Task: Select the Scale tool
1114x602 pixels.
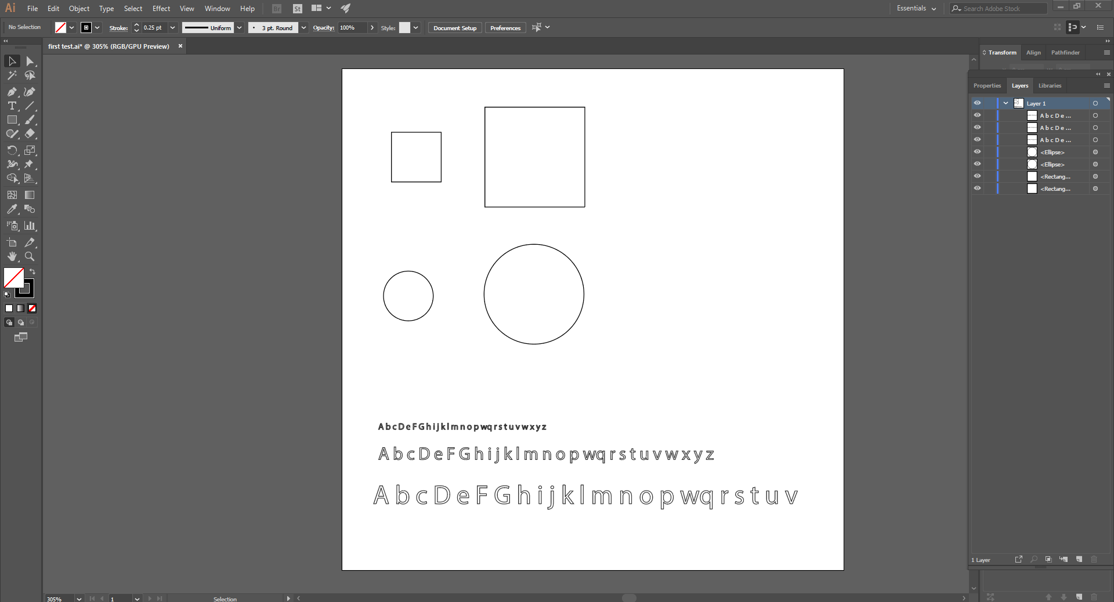Action: coord(30,150)
